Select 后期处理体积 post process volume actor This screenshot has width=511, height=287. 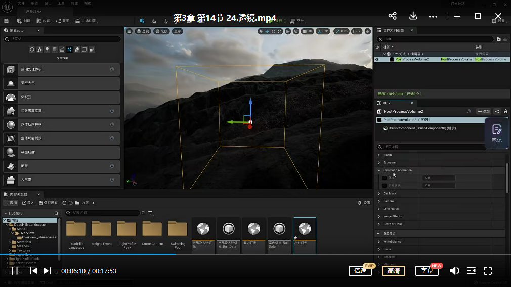click(x=62, y=69)
